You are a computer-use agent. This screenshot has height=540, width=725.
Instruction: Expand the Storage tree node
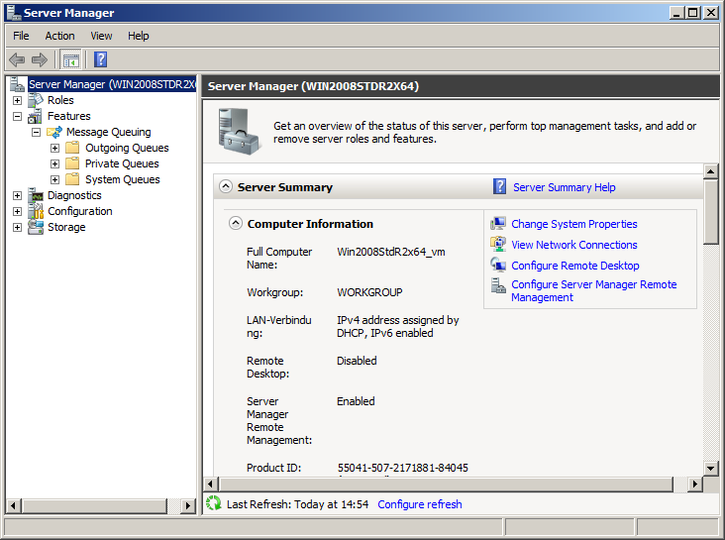click(17, 227)
